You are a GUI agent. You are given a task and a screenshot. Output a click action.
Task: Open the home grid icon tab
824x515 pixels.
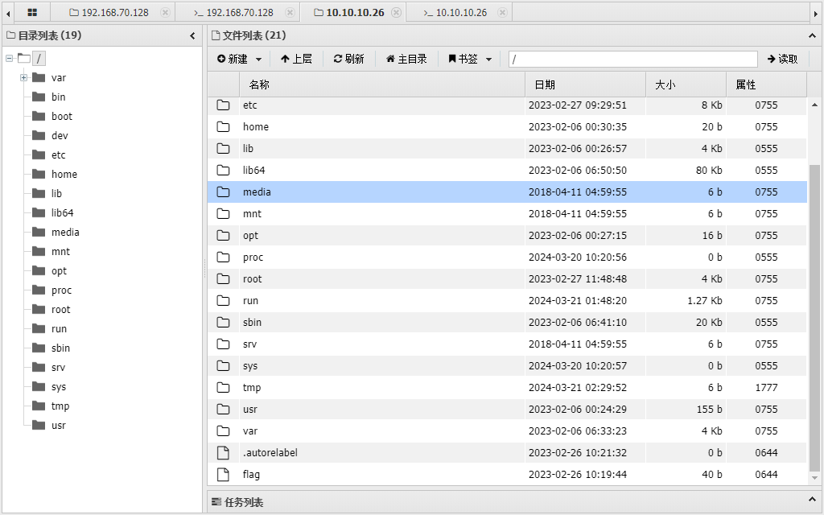[x=32, y=12]
